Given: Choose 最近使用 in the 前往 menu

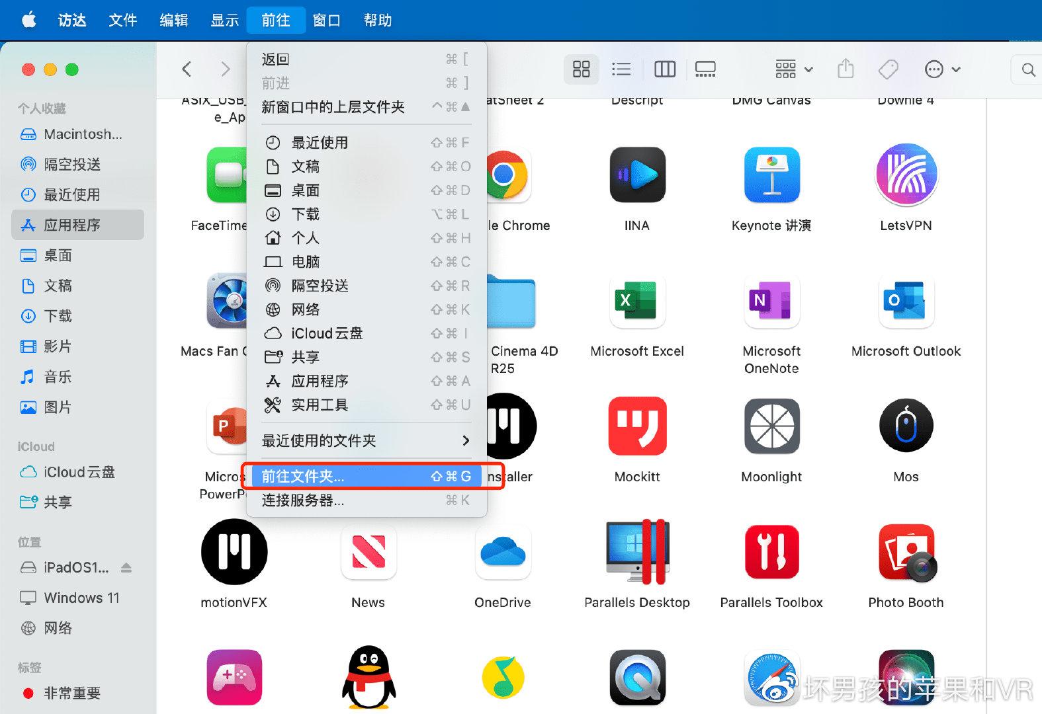Looking at the screenshot, I should 367,143.
